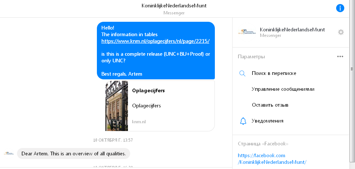Click the KoninklijkeNederlandseMunt name in side panel
Image resolution: width=355 pixels, height=169 pixels.
click(x=292, y=30)
